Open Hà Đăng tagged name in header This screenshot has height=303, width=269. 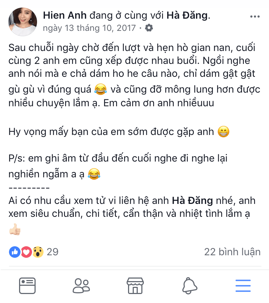point(187,15)
